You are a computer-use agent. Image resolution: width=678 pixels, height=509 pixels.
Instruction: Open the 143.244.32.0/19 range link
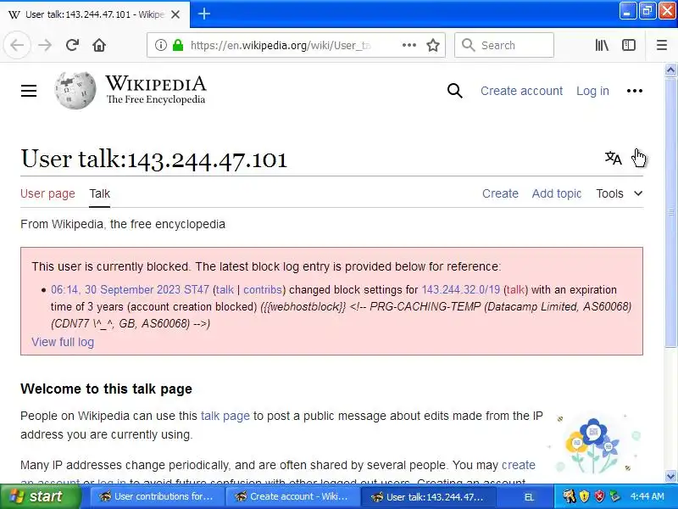coord(461,289)
